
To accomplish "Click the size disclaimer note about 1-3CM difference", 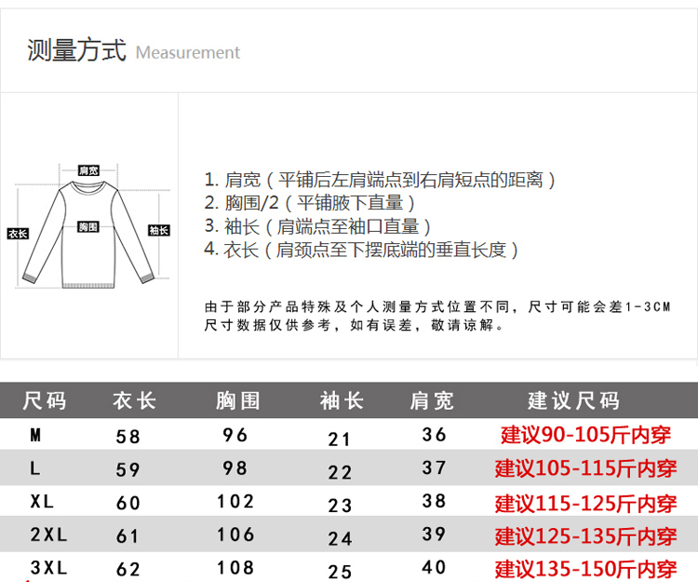I will 436,316.
